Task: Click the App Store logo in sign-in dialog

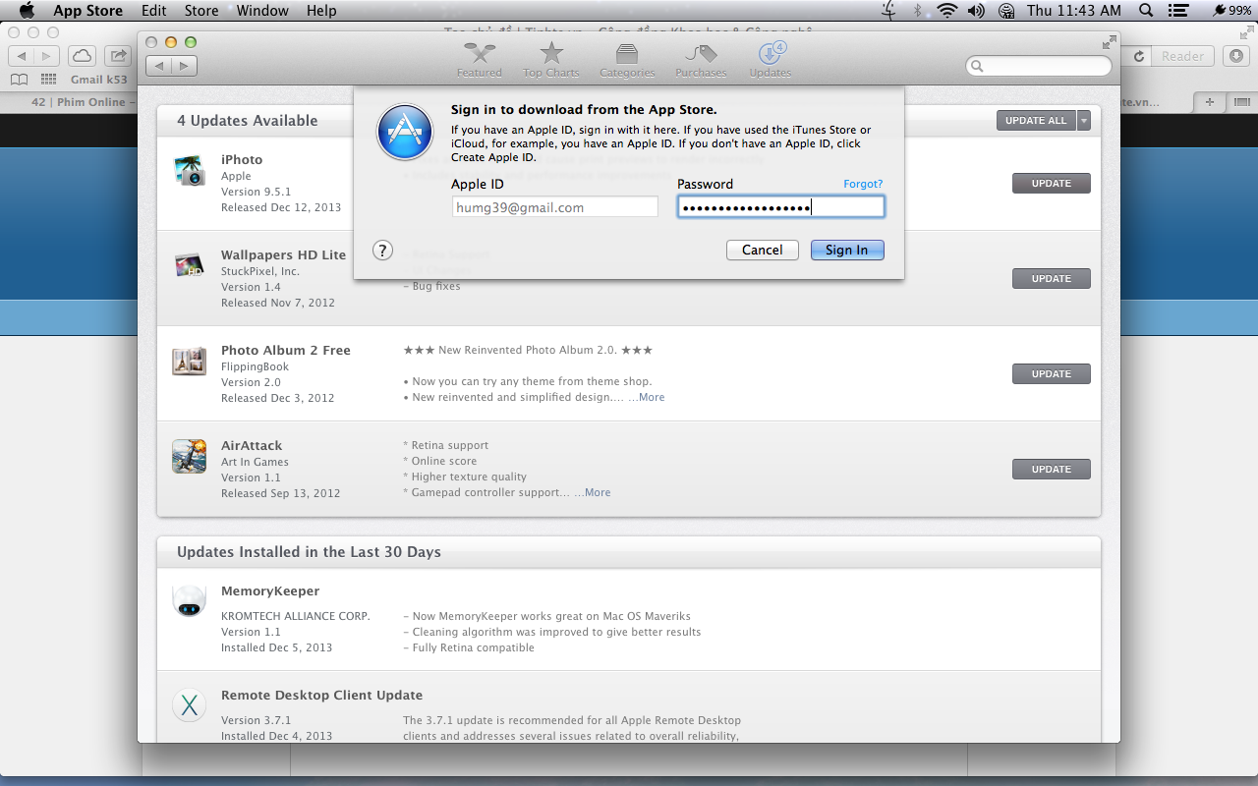Action: click(404, 132)
